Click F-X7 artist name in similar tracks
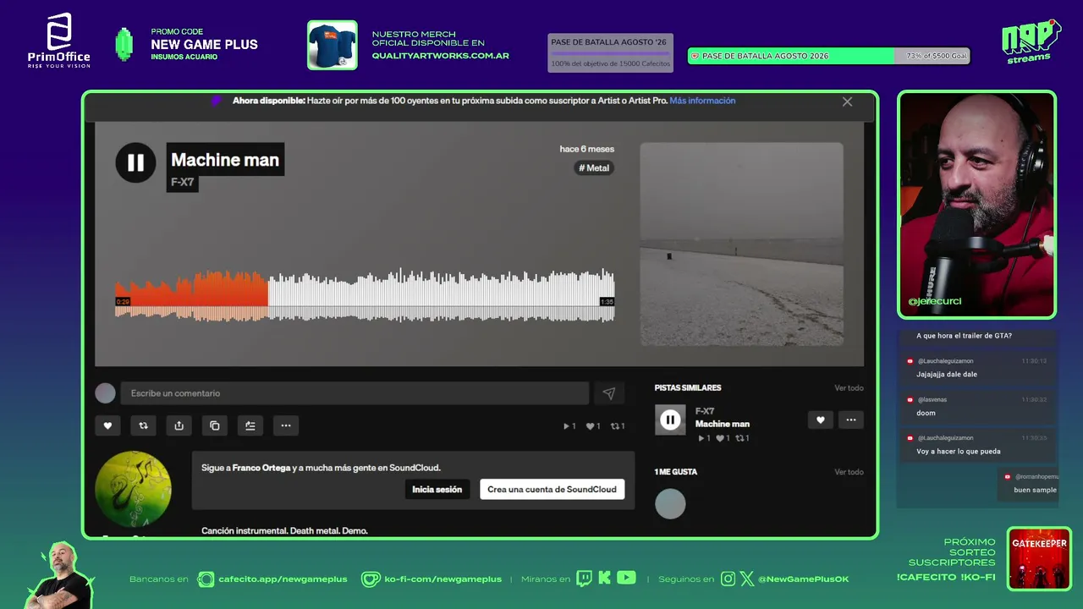Image resolution: width=1083 pixels, height=609 pixels. point(705,411)
